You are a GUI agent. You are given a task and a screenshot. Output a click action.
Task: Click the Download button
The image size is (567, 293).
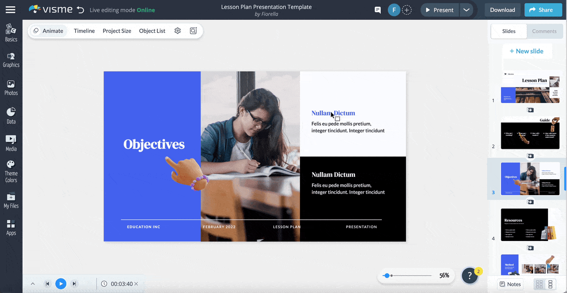pyautogui.click(x=502, y=9)
